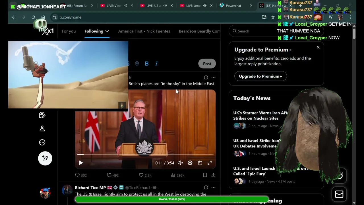Open video settings gear
The image size is (364, 205).
190,163
